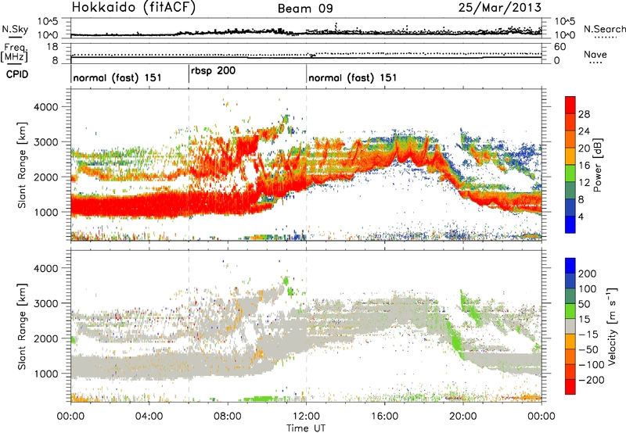The width and height of the screenshot is (626, 433).
Task: Click the '16:00' time axis tick label
Action: coord(384,417)
